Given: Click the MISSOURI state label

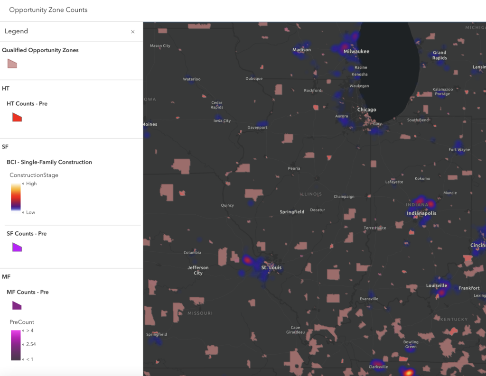Looking at the screenshot, I should 200,313.
